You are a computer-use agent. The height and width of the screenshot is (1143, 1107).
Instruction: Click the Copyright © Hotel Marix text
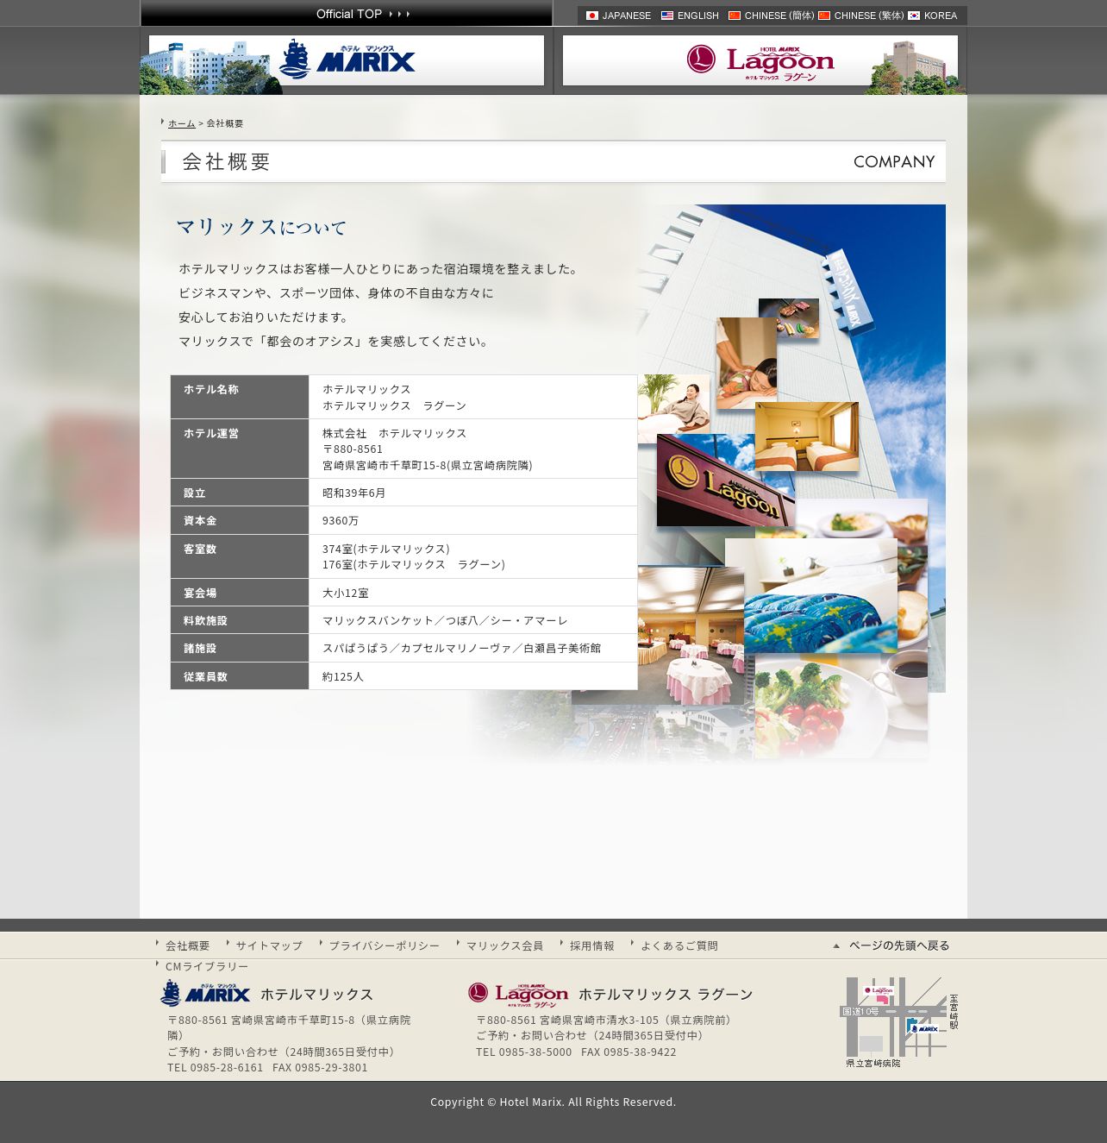[x=553, y=1102]
